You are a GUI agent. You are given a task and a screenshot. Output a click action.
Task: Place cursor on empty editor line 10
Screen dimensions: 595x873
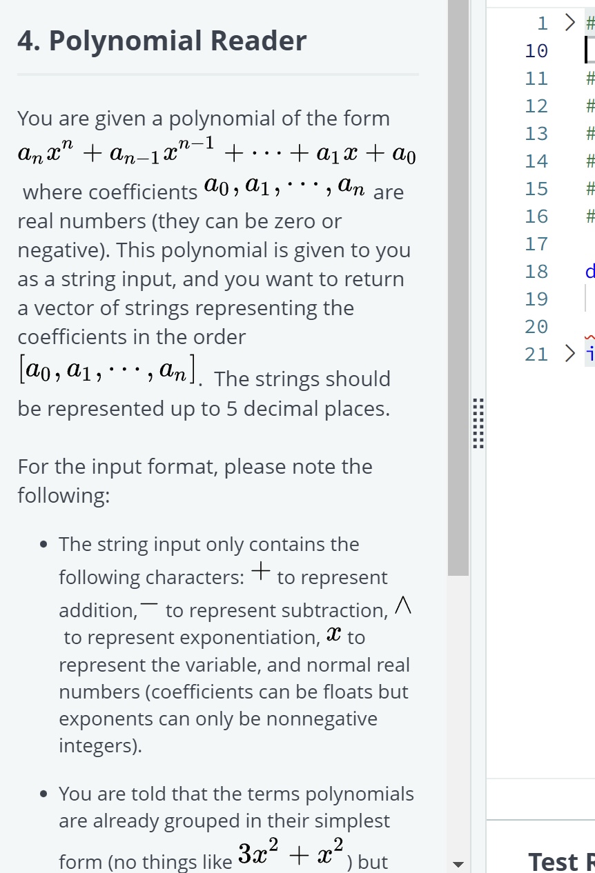(587, 51)
